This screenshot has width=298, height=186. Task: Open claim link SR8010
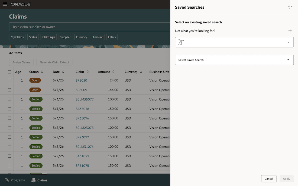pyautogui.click(x=81, y=80)
